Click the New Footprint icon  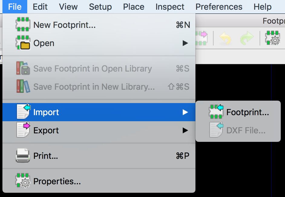click(x=23, y=25)
